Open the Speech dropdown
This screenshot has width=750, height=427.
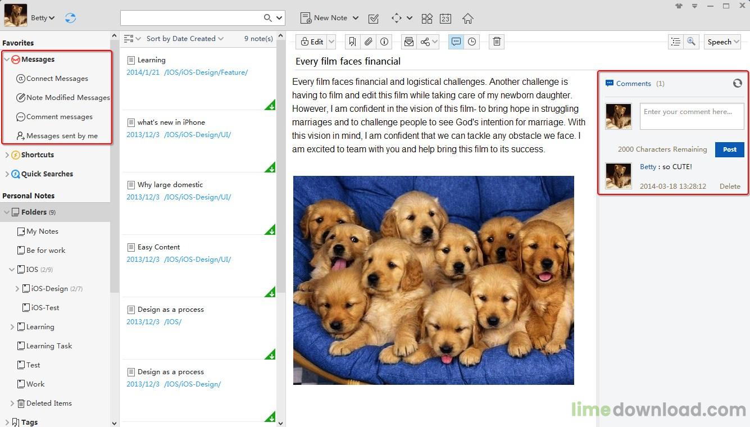click(x=722, y=42)
